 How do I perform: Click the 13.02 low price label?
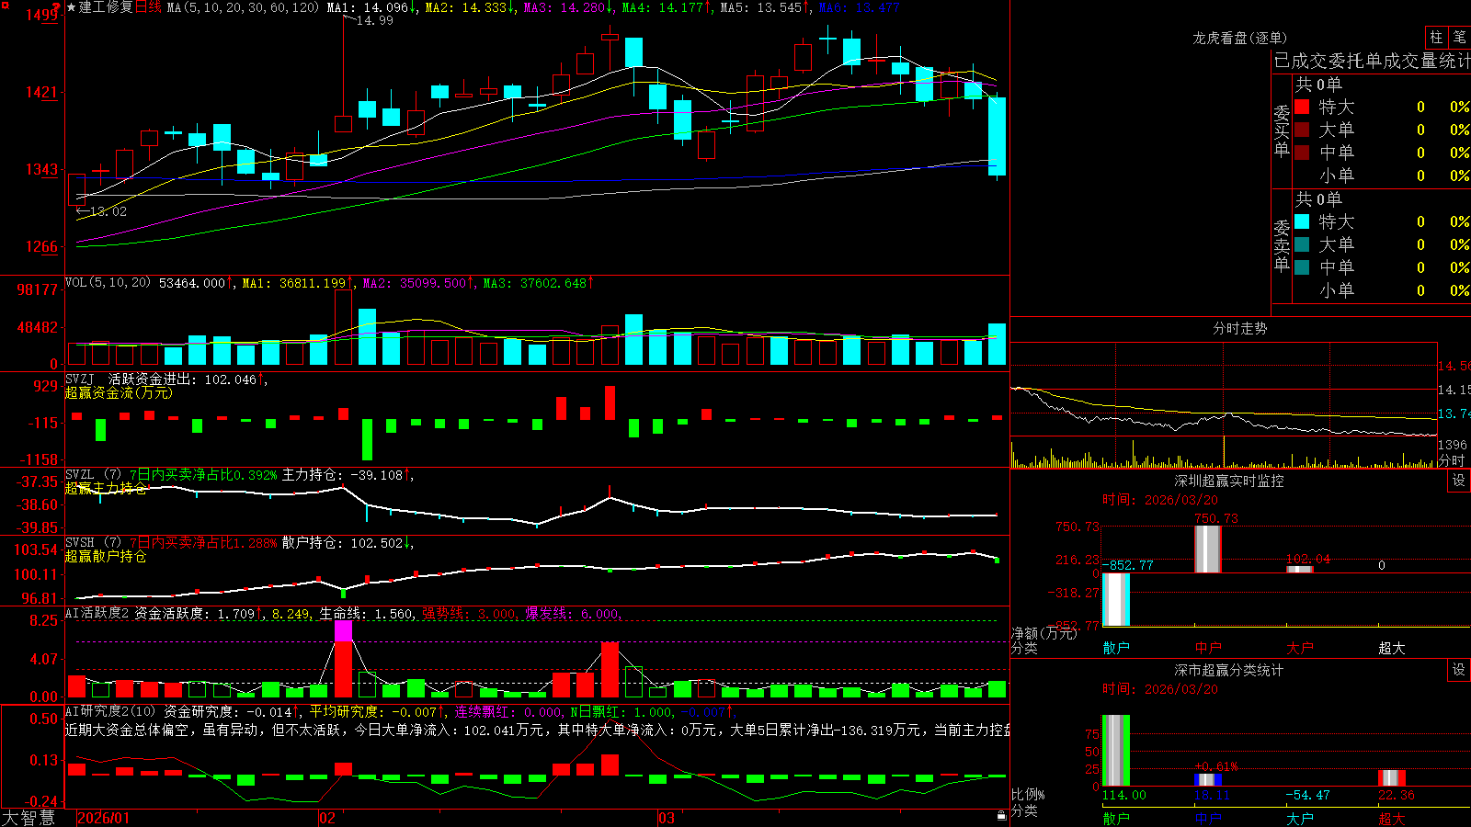[108, 211]
